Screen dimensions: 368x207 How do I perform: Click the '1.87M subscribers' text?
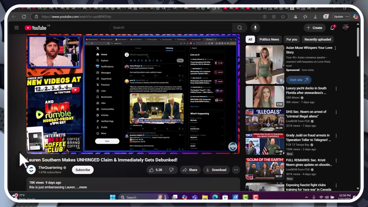50,172
